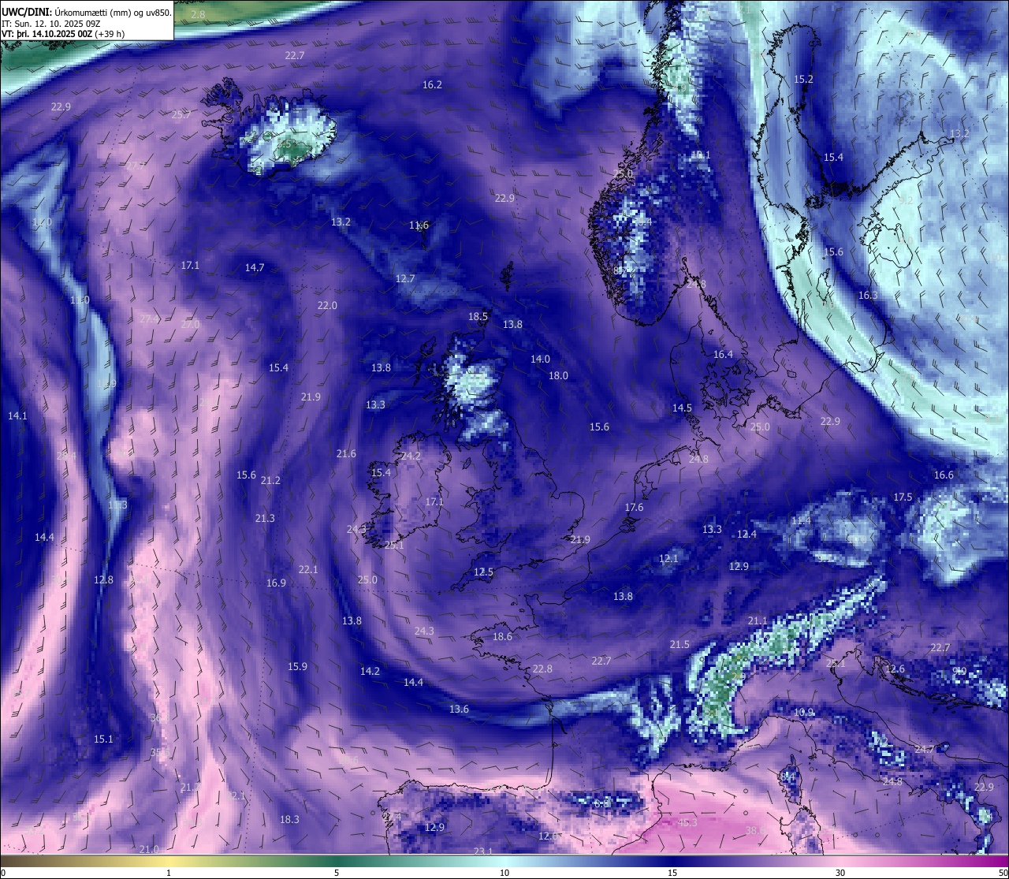Click the 16.9 value southwest of Ireland
Viewport: 1009px width, 879px height.
coord(276,583)
